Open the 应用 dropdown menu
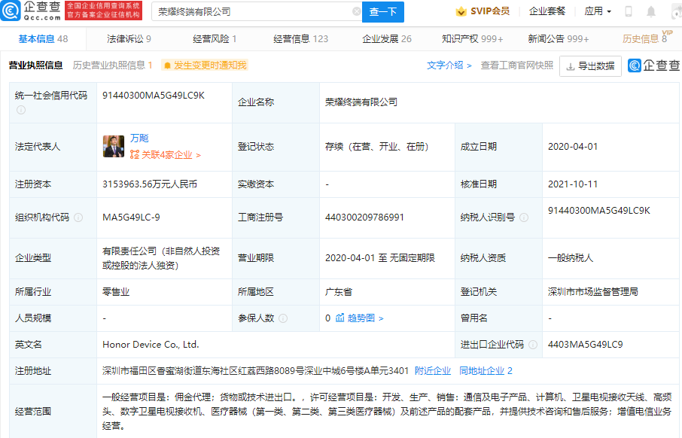 [x=598, y=12]
